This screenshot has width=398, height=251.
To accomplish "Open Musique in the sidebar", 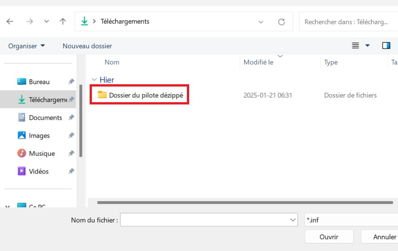I will [42, 154].
